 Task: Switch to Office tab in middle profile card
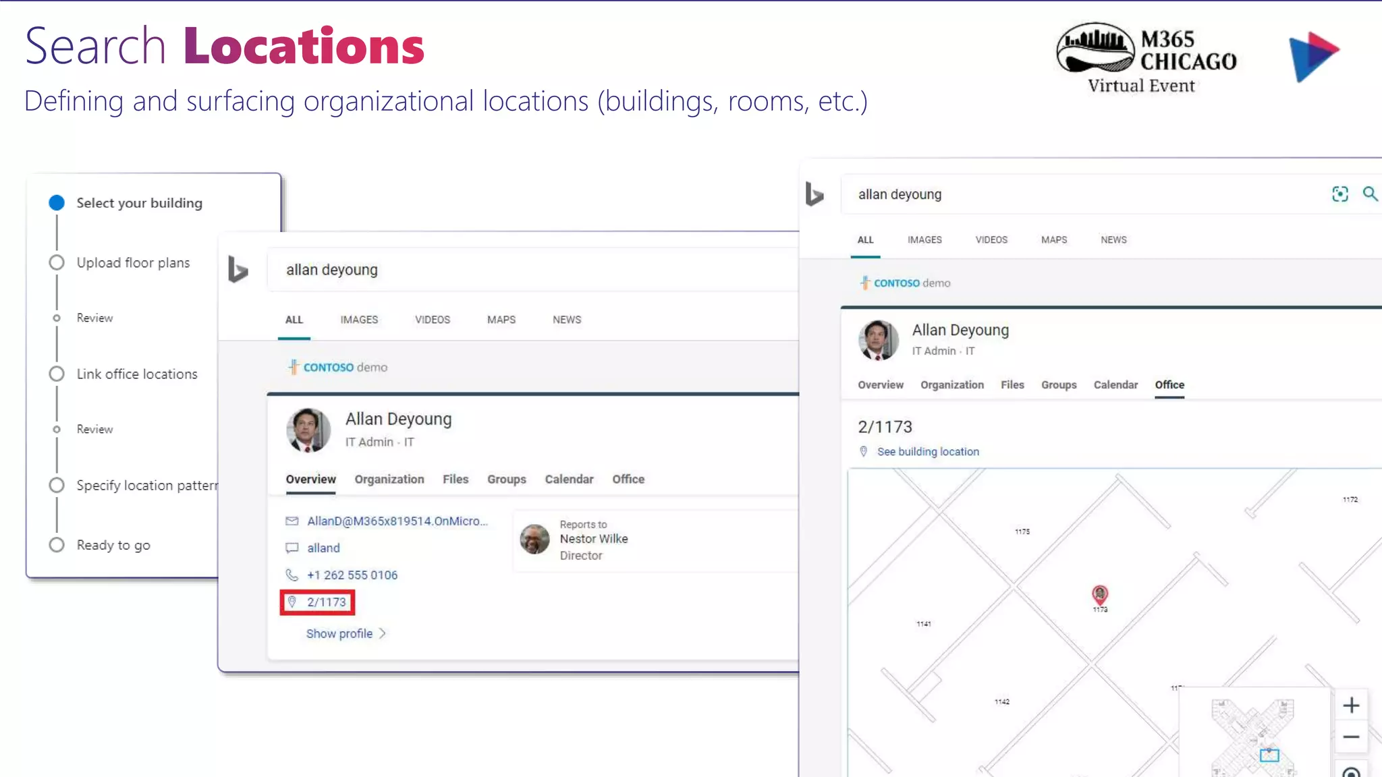click(x=628, y=479)
